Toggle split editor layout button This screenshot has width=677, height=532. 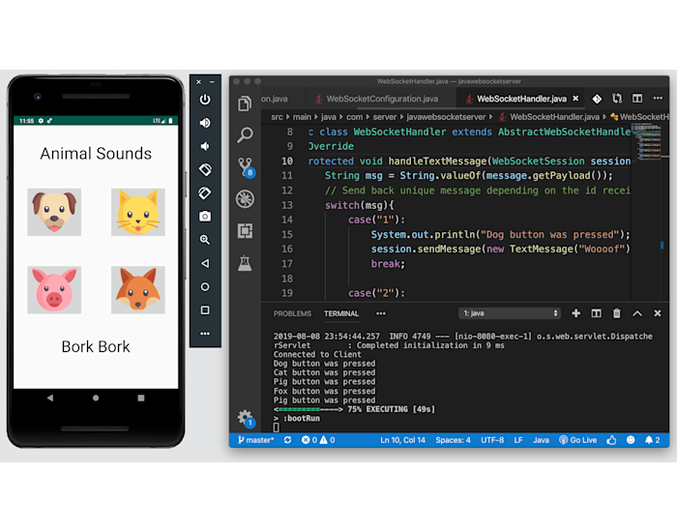coord(637,99)
